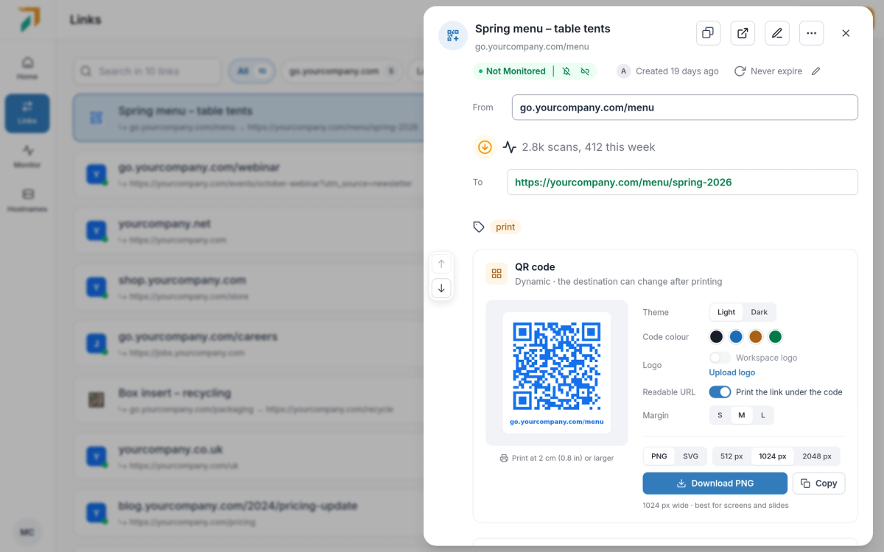Select SVG file format
The image size is (884, 552).
(690, 456)
